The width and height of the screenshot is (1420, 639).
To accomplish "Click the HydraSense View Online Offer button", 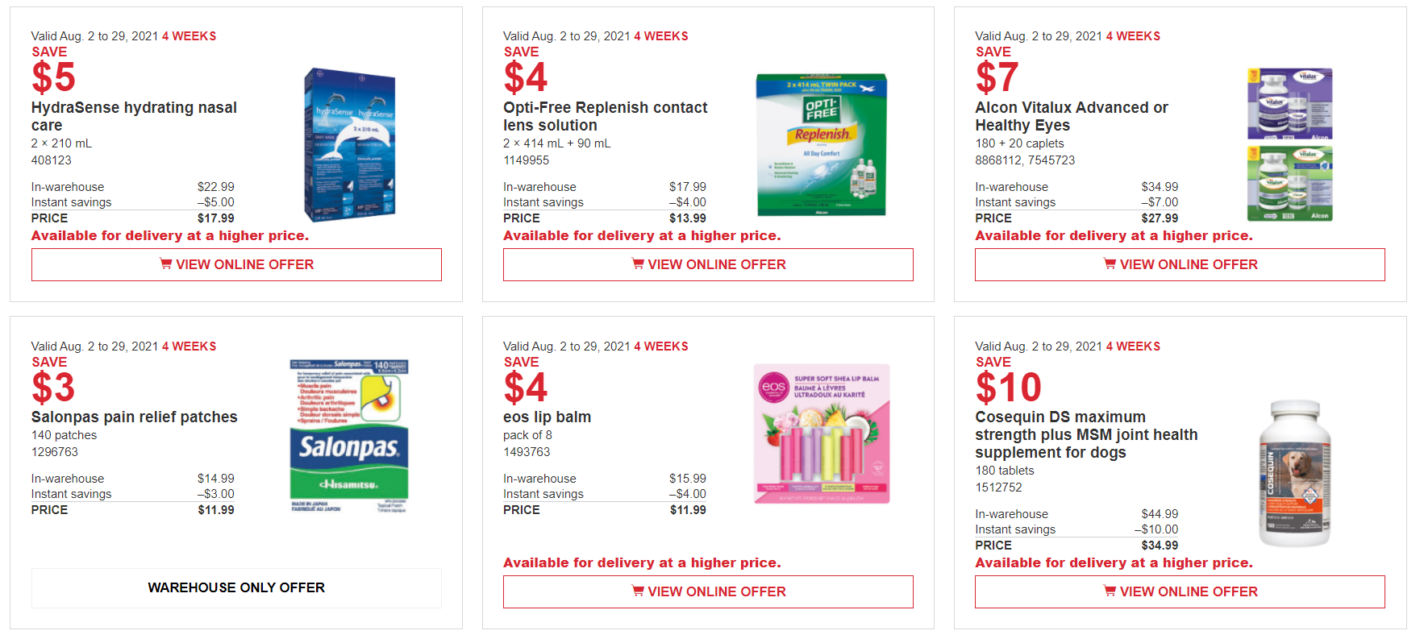I will [236, 264].
